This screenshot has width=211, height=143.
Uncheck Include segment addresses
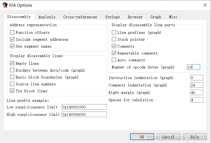coord(12,39)
